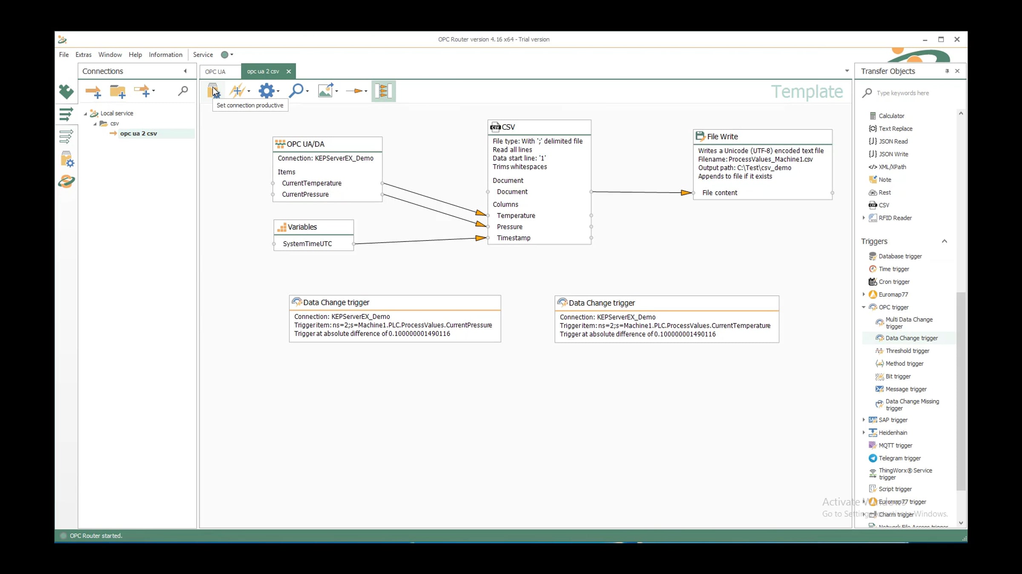The width and height of the screenshot is (1022, 574).
Task: Click the Connections panel search magnifier
Action: 183,91
